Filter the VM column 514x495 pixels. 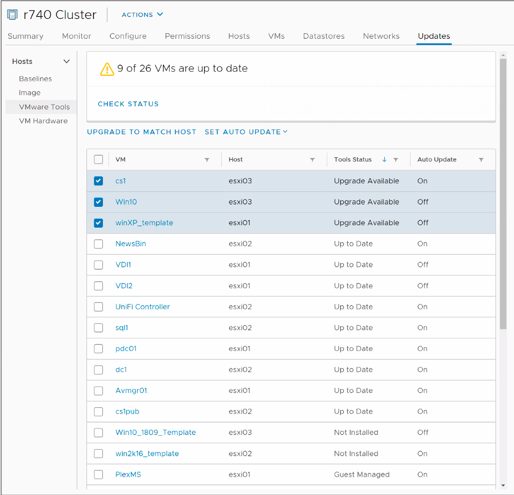(207, 160)
